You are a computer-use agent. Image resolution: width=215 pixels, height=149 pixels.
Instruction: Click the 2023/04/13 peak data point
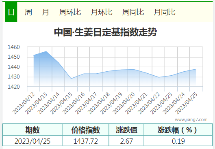click(46, 51)
